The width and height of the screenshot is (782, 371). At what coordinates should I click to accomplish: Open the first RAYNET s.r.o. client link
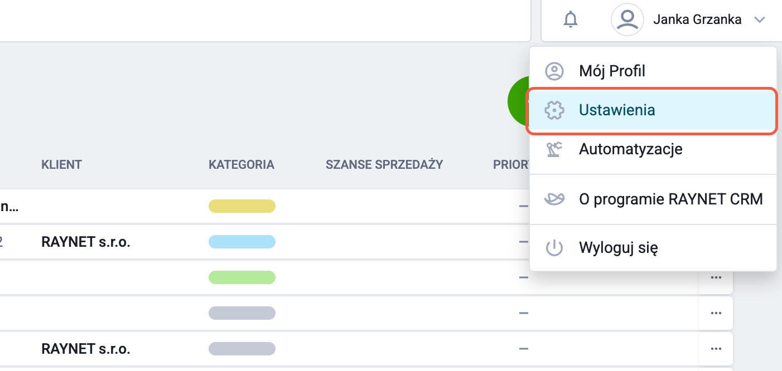point(85,242)
